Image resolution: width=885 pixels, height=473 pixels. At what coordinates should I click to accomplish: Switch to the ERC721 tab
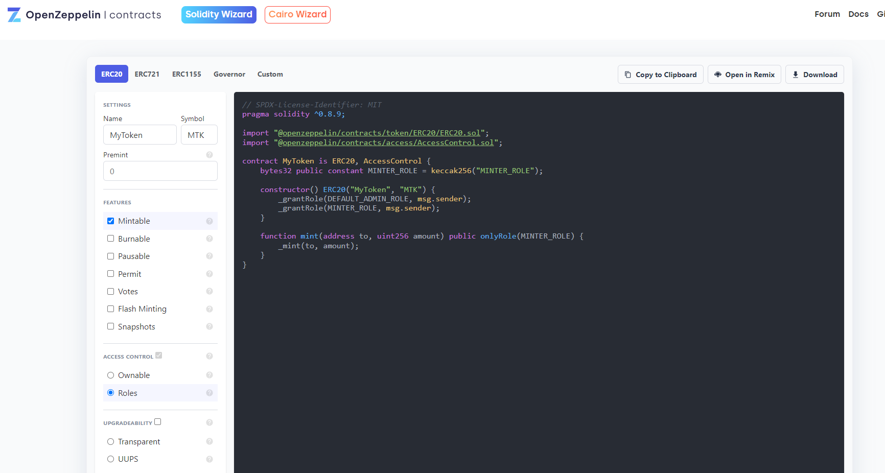click(x=147, y=74)
